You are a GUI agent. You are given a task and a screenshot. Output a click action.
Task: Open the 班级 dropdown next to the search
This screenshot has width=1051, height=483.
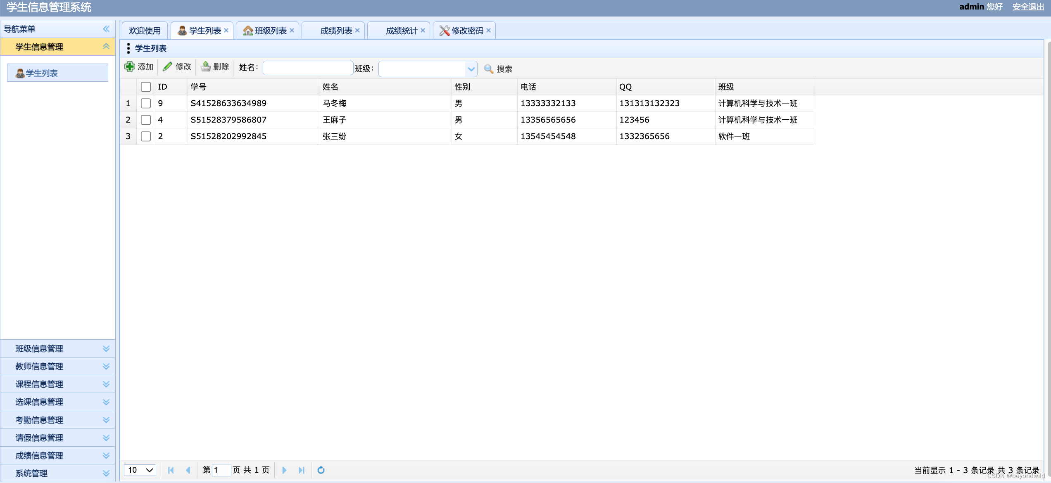click(x=471, y=69)
